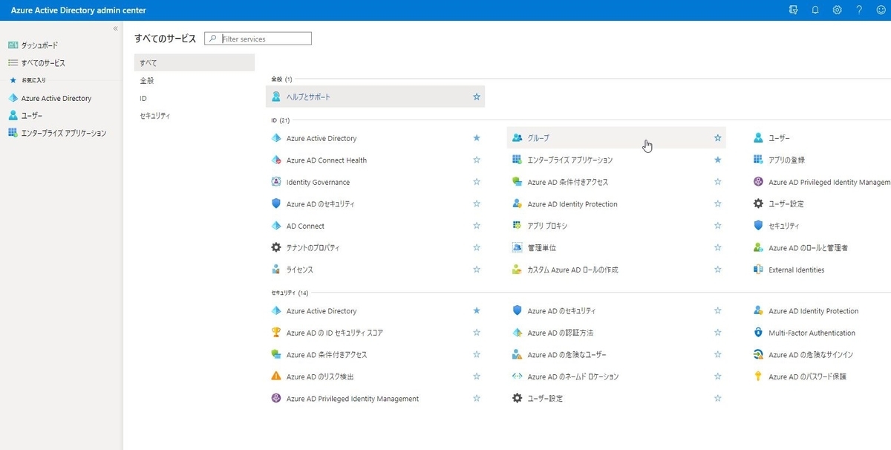Click the External Identities icon
891x450 pixels.
pyautogui.click(x=759, y=270)
